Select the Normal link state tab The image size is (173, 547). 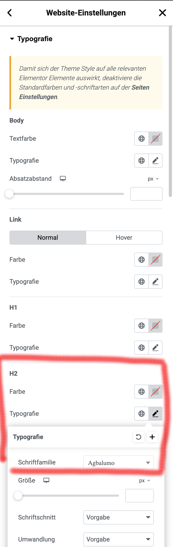pos(48,238)
